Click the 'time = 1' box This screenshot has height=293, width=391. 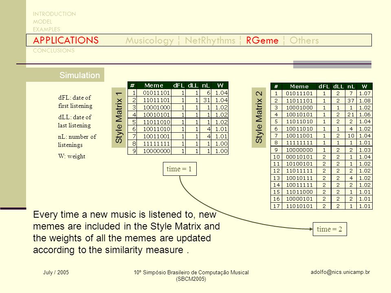point(180,169)
